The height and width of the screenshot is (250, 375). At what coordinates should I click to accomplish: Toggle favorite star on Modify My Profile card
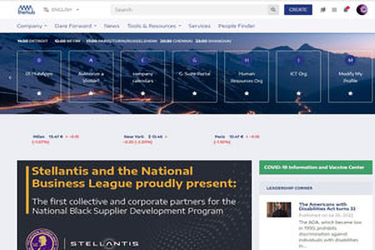(351, 93)
